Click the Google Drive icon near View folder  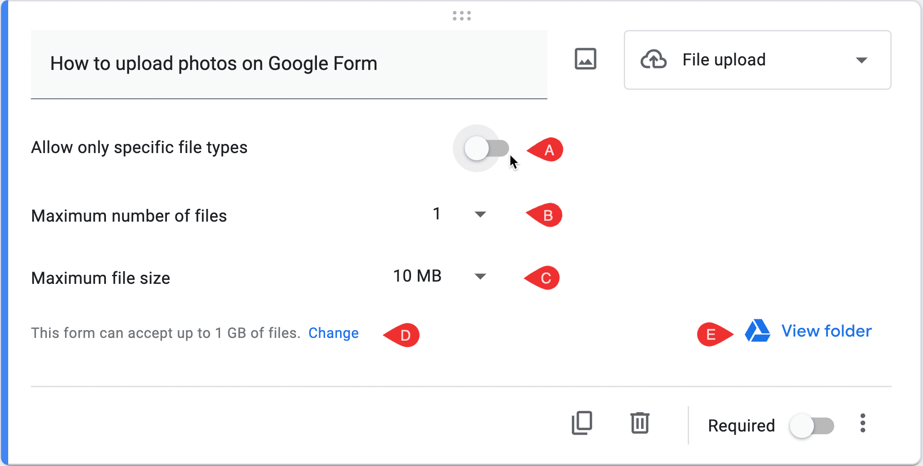coord(757,332)
